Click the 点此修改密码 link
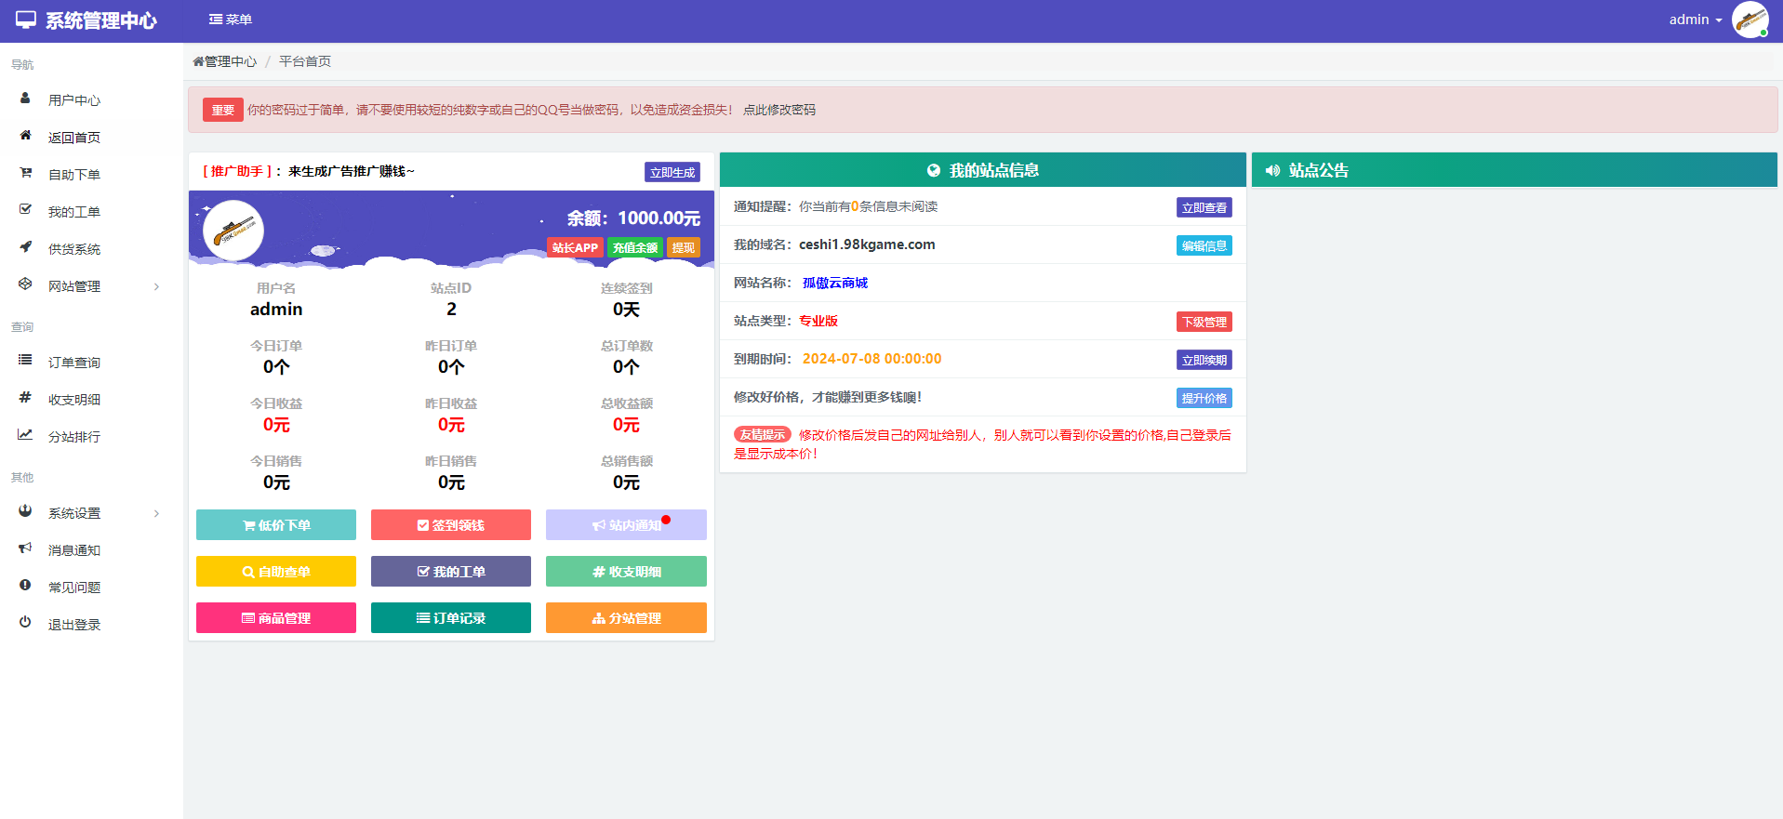 click(779, 110)
